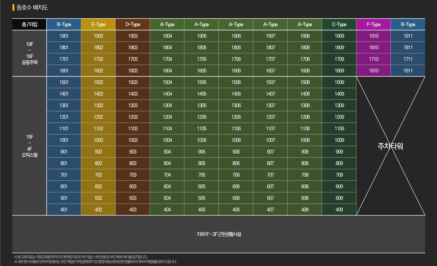Select unit 909 in the C-Type column
This screenshot has width=437, height=266.
click(x=339, y=152)
